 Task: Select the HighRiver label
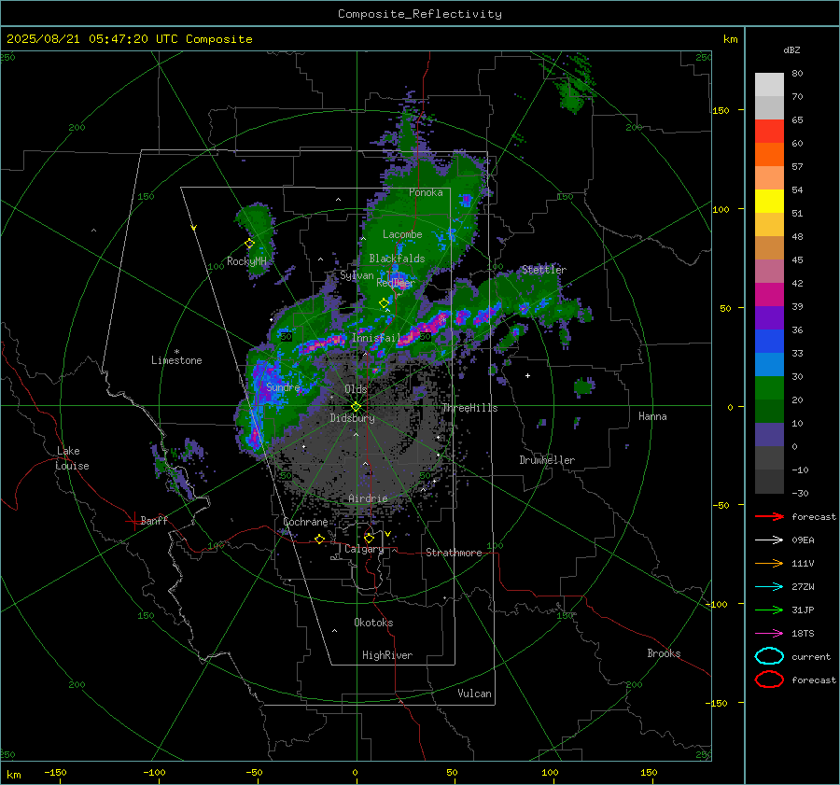click(387, 655)
